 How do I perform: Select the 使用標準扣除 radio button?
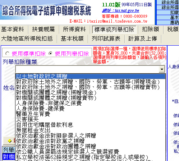pos(7,54)
